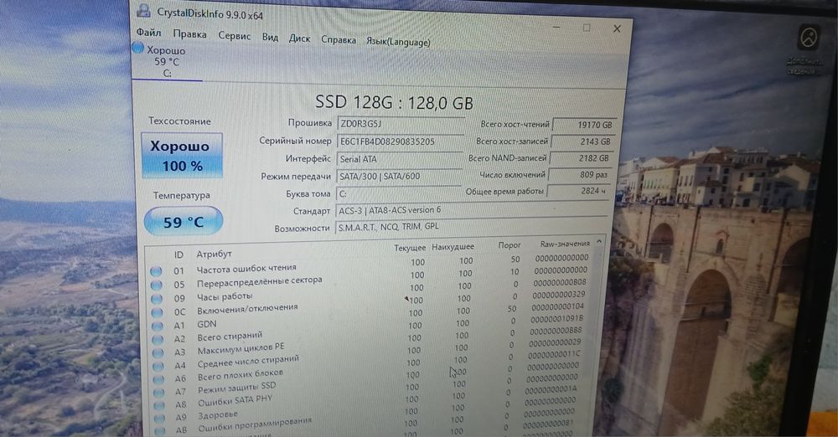The width and height of the screenshot is (838, 437).
Task: Click the status circle for attribute A8
Action: pyautogui.click(x=159, y=405)
